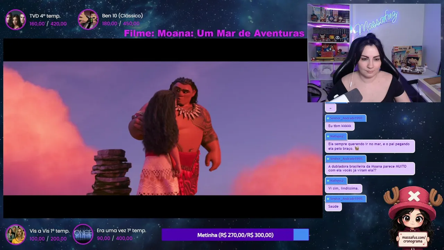Click the Once Upon a Time circular thumbnail
The image size is (444, 250).
[x=83, y=234]
